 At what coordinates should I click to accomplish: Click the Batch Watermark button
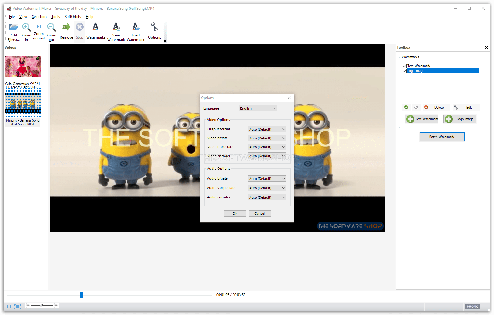(x=442, y=137)
